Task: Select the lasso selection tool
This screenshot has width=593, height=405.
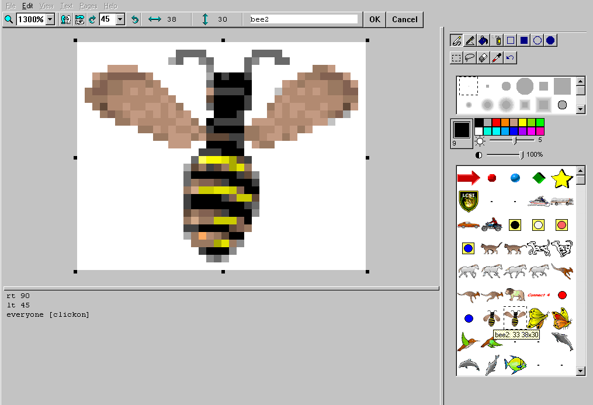Action: point(470,57)
